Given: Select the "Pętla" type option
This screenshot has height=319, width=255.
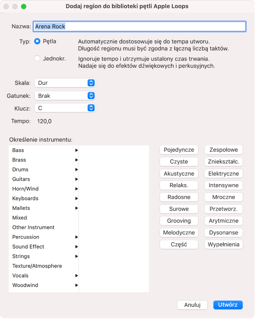Looking at the screenshot, I should (37, 42).
